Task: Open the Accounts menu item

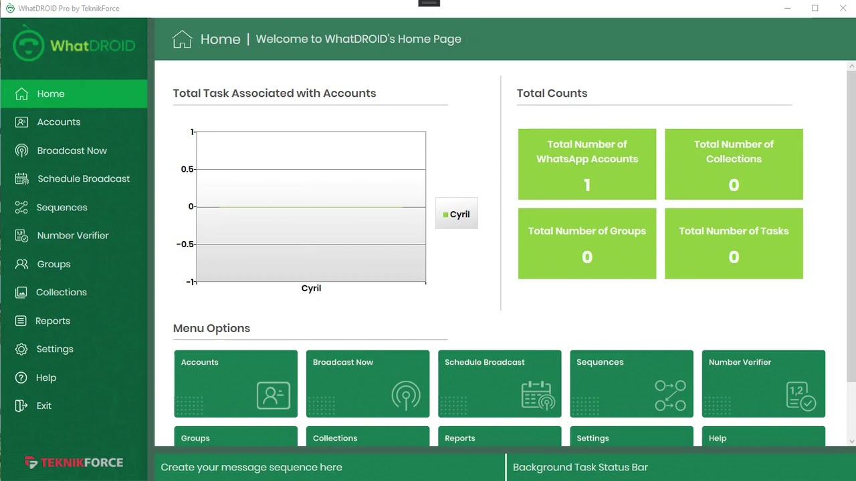Action: [74, 122]
